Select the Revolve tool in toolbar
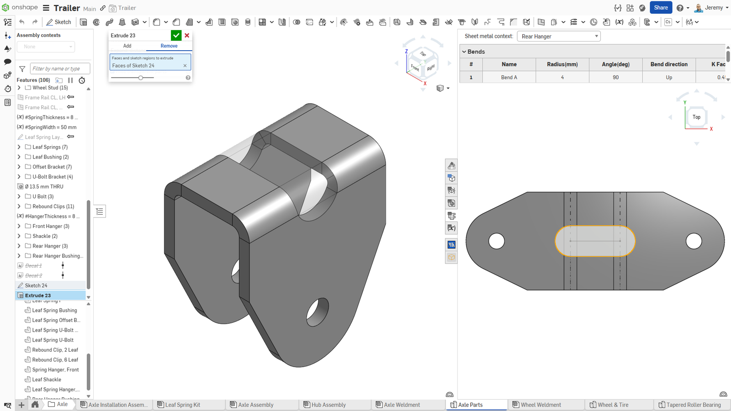Screen dimensions: 731x411 coord(96,22)
